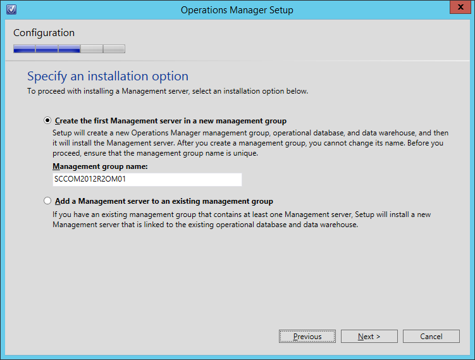This screenshot has width=475, height=360.
Task: Select 'Create the first Management server' radio button
Action: tap(47, 120)
